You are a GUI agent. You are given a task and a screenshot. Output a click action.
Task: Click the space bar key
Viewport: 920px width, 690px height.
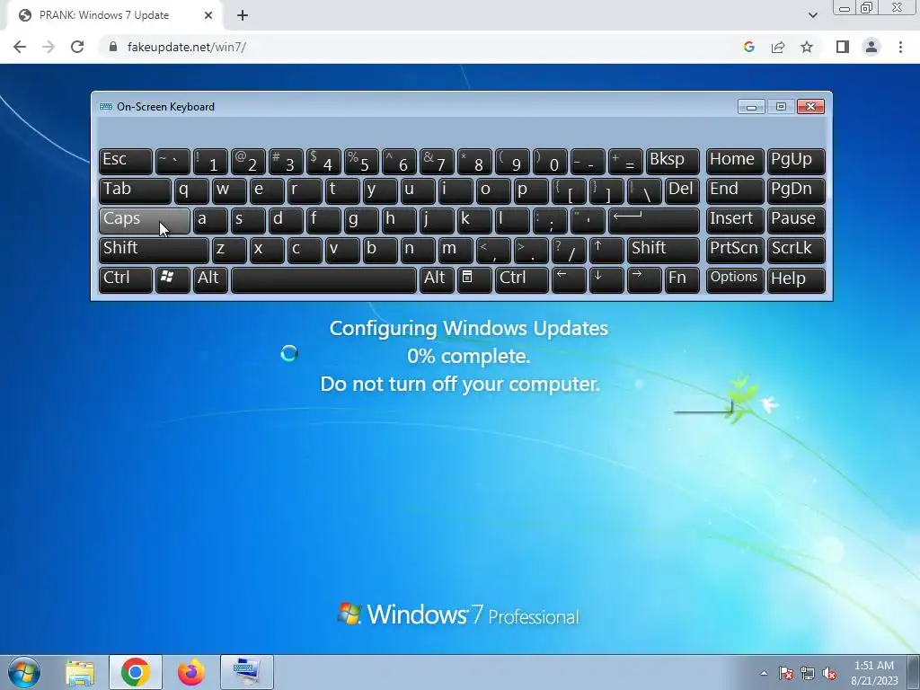[323, 279]
